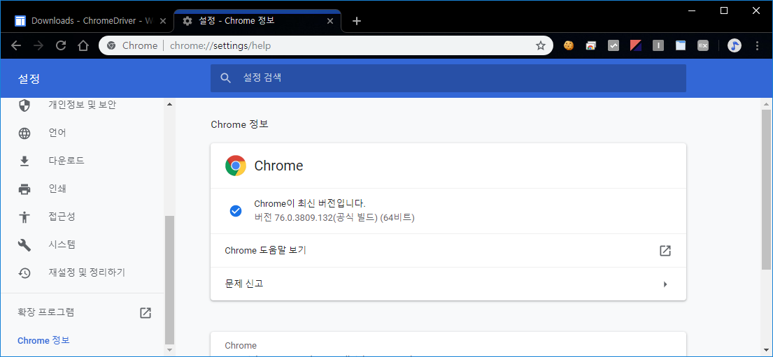The width and height of the screenshot is (773, 357).
Task: Click the blue up-to-date checkmark icon
Action: click(x=236, y=211)
